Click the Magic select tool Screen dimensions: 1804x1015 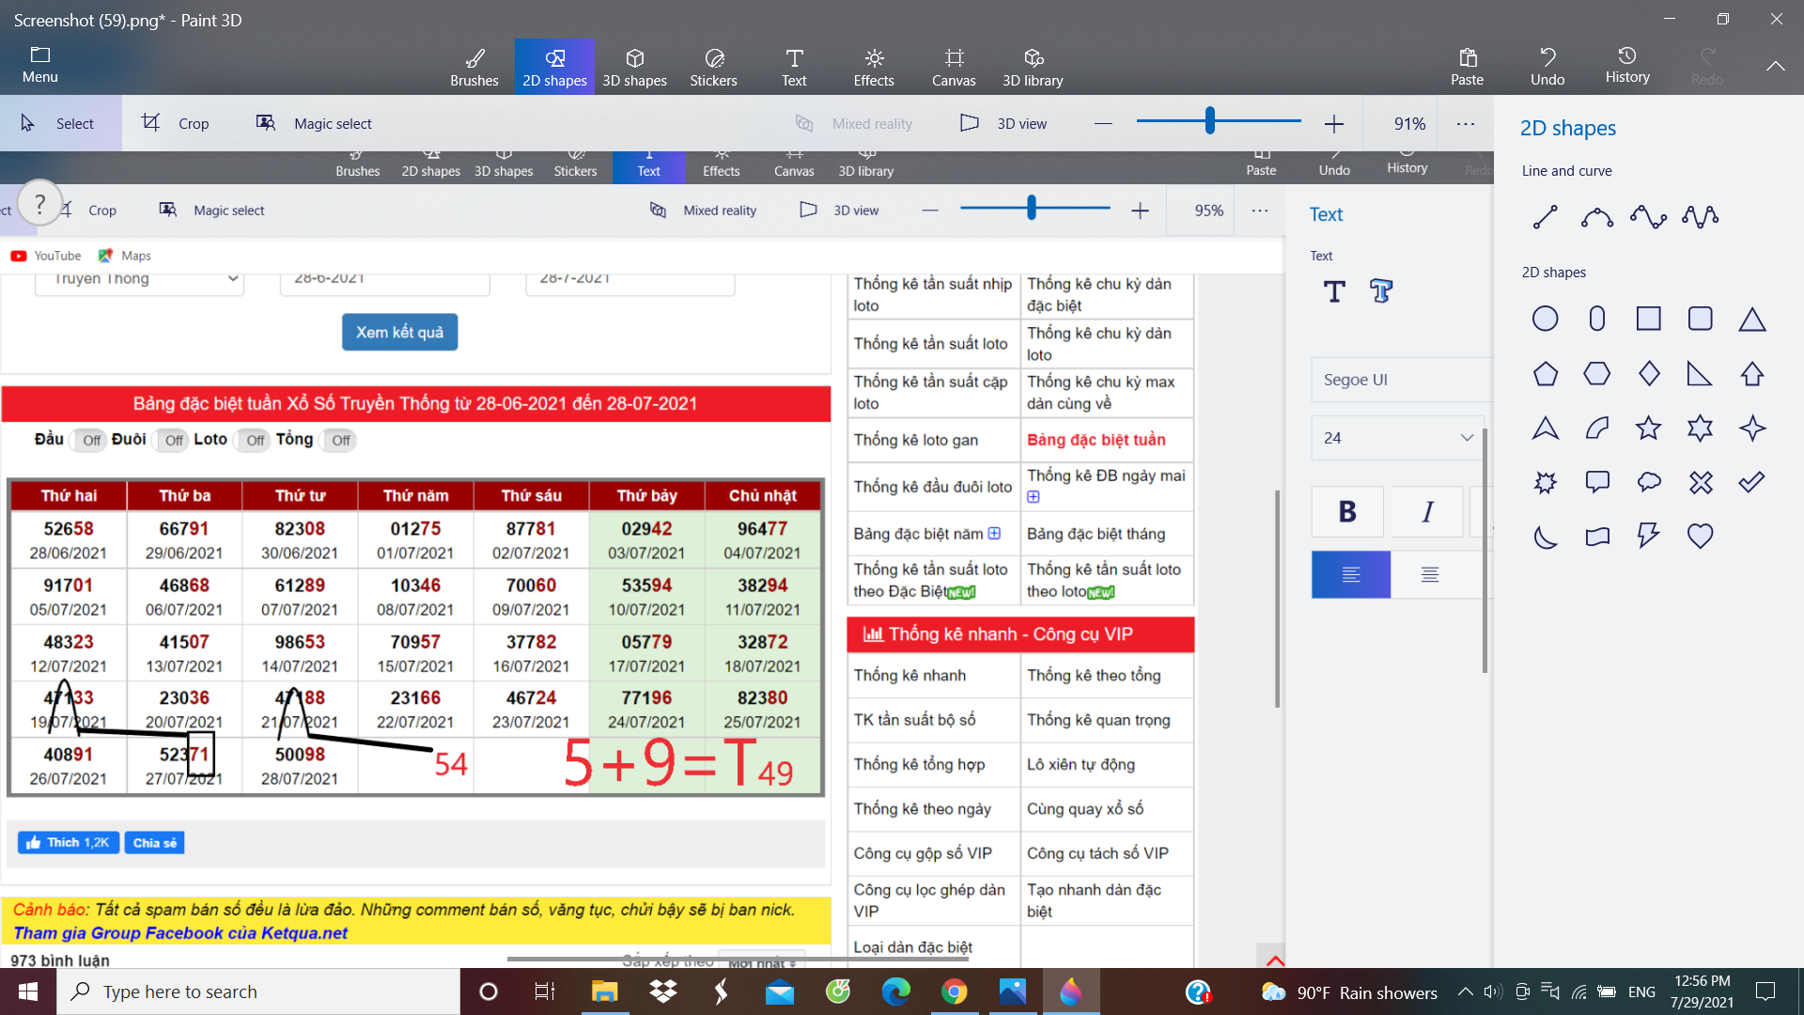[314, 123]
